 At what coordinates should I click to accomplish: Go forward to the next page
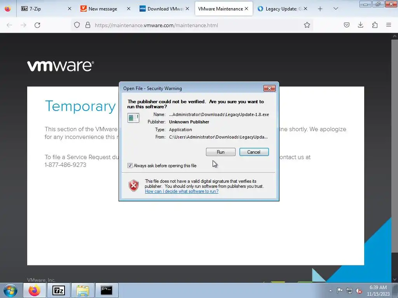coord(23,25)
